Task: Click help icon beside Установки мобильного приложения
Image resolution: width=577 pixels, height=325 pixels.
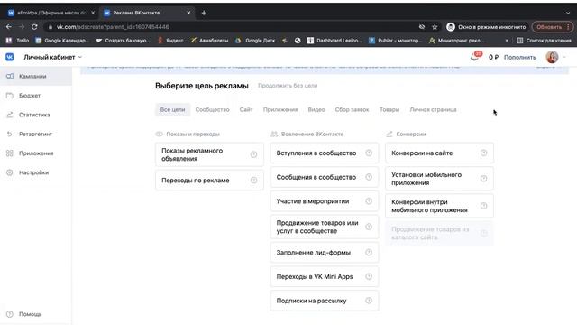Action: [x=484, y=179]
